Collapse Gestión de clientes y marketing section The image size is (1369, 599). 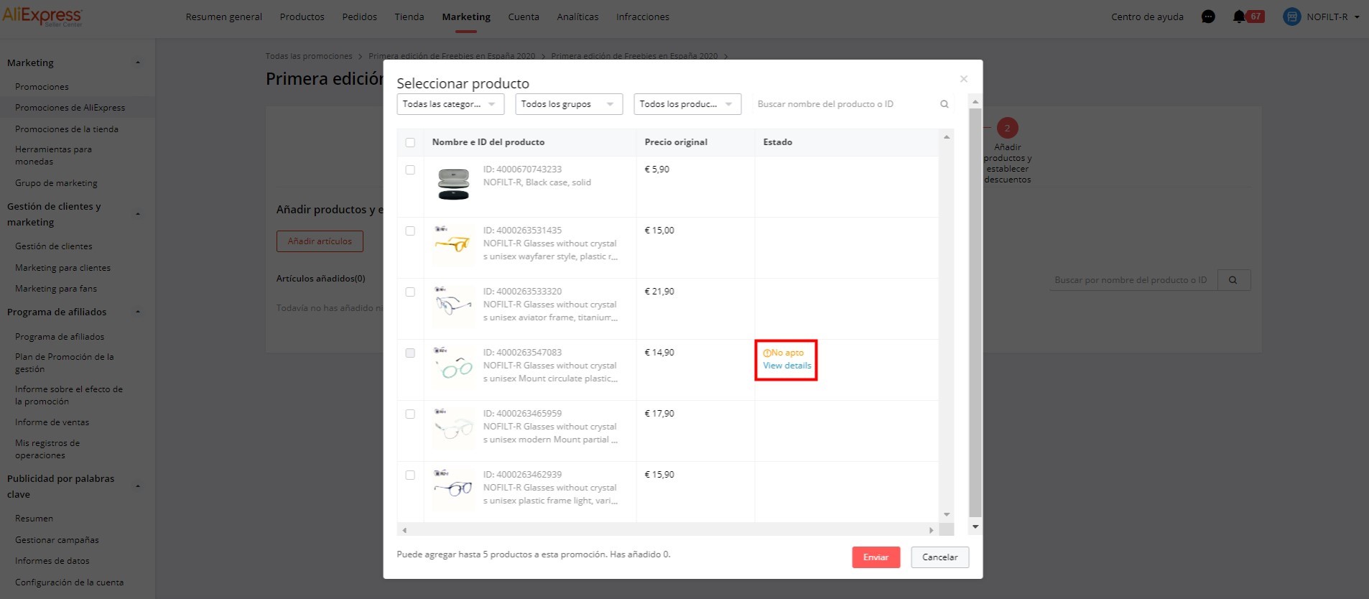(138, 214)
